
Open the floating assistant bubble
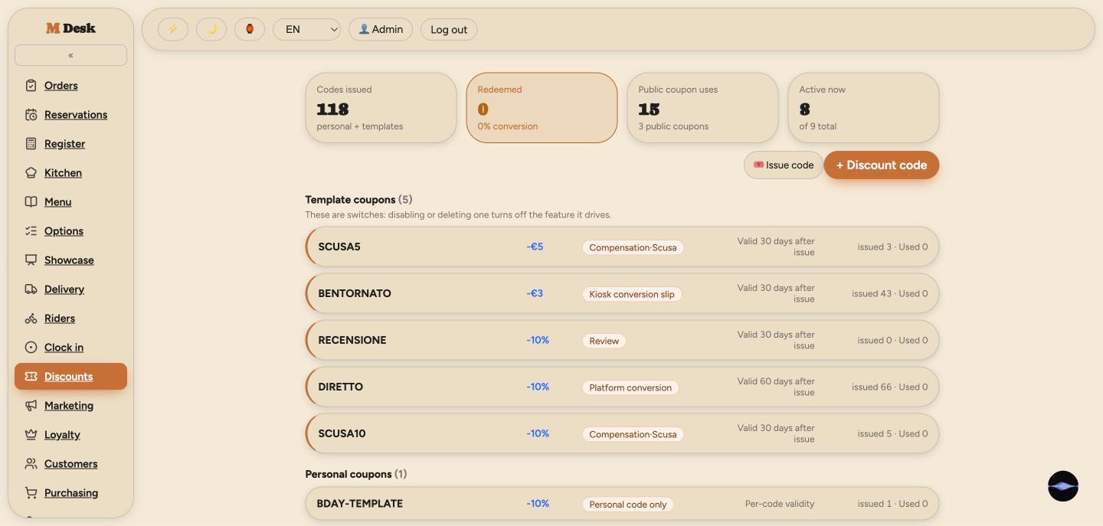1063,486
